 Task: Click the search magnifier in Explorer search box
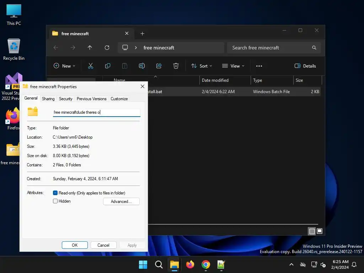(314, 48)
